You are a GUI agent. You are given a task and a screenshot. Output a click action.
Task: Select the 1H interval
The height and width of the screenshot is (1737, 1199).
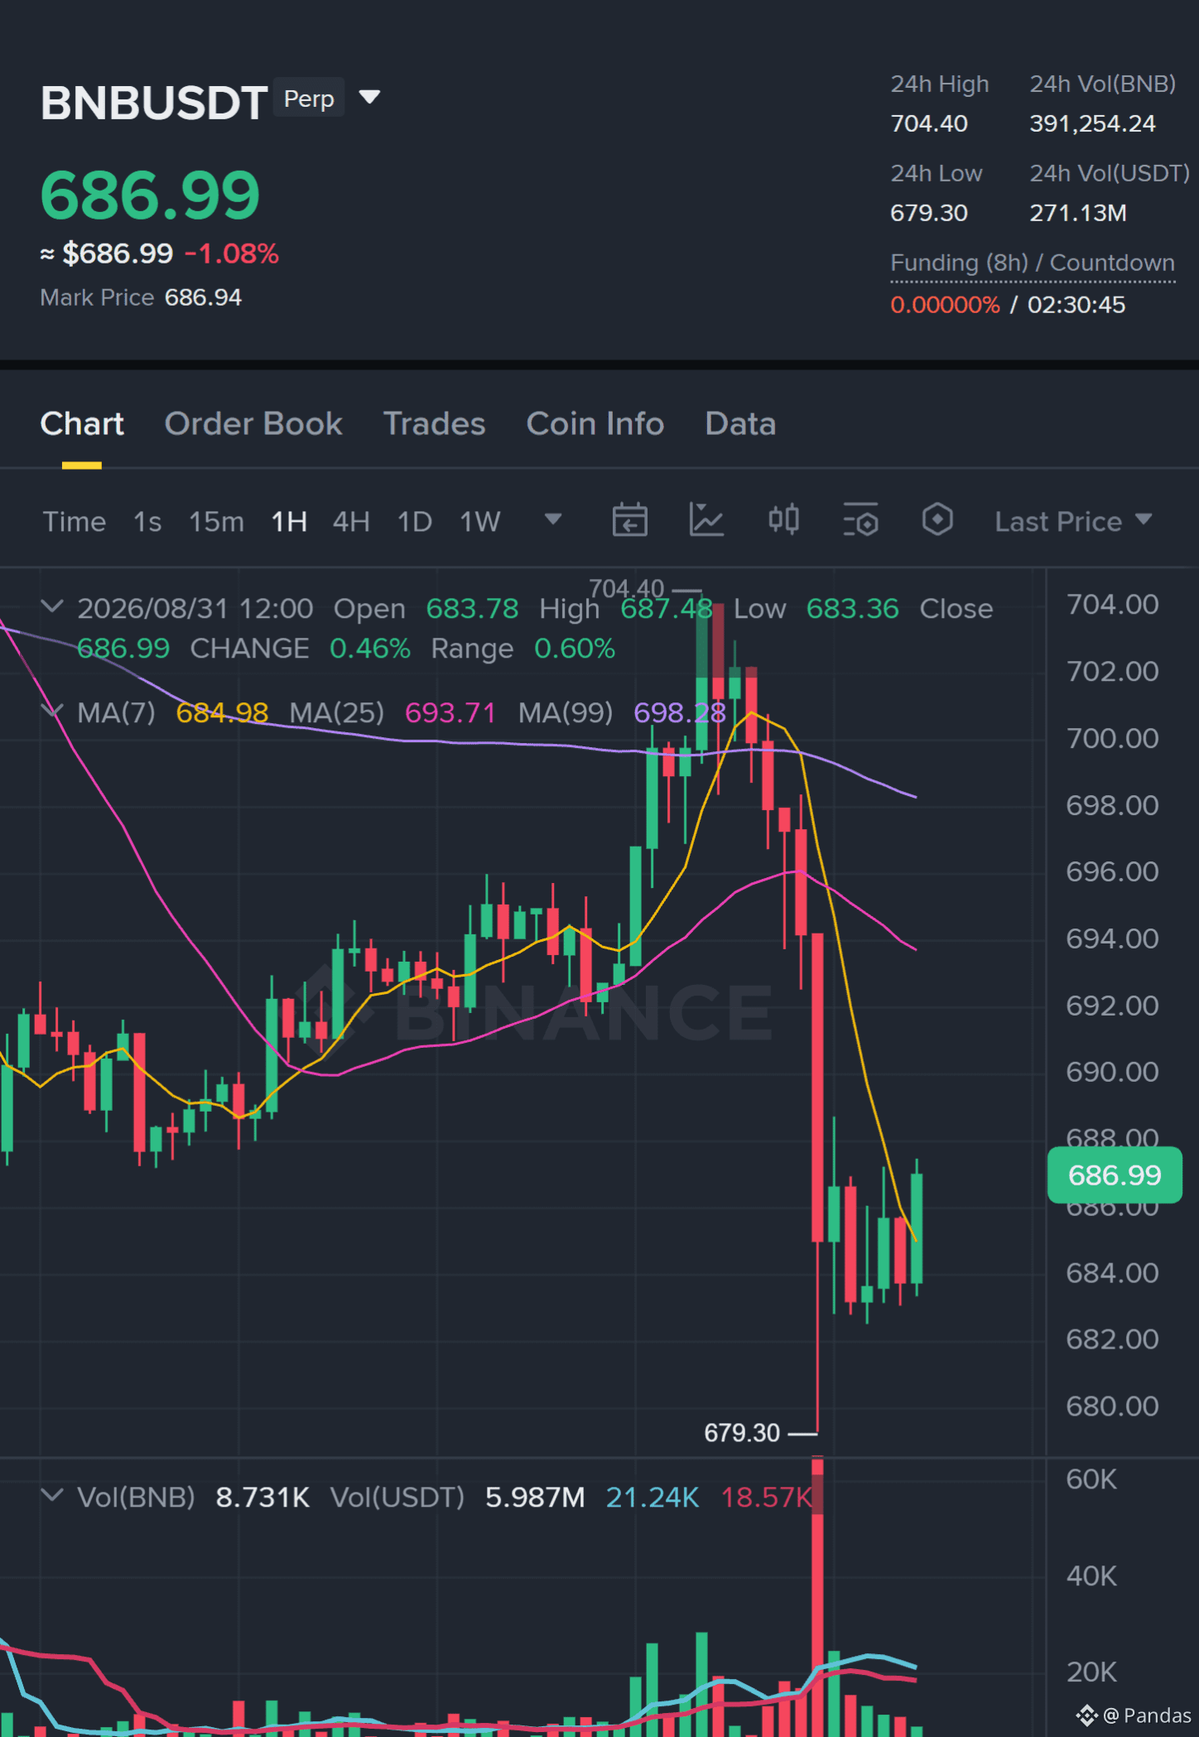point(289,522)
